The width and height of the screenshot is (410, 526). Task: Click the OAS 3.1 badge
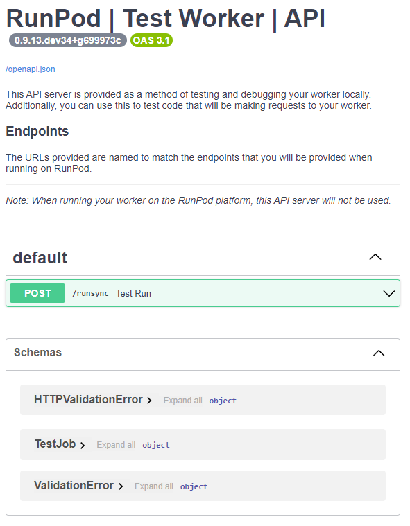click(x=151, y=40)
